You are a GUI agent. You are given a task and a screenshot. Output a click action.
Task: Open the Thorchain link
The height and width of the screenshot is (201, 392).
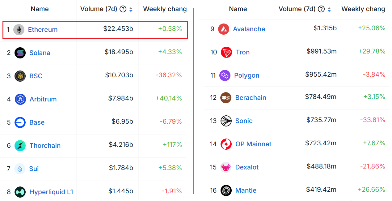click(x=45, y=145)
